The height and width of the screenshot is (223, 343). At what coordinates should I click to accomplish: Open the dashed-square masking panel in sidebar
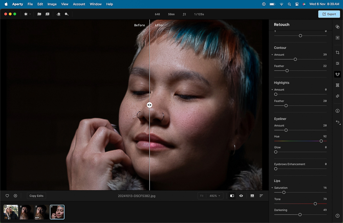click(x=338, y=38)
